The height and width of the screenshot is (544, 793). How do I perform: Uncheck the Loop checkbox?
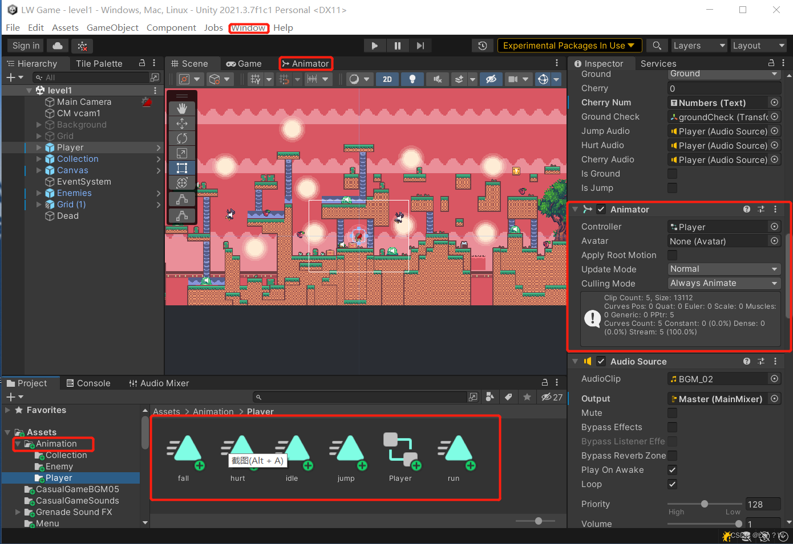(673, 484)
